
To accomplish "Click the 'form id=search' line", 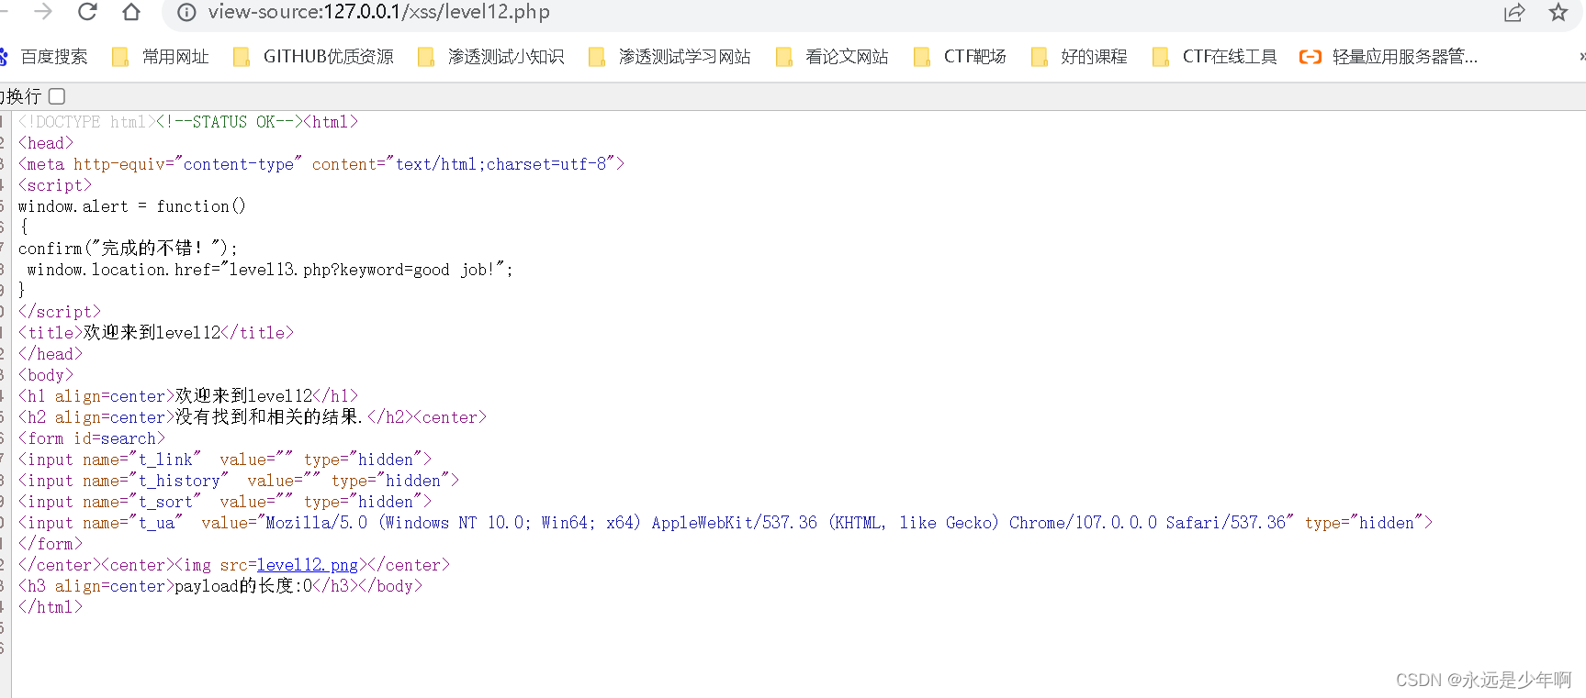I will (x=92, y=438).
